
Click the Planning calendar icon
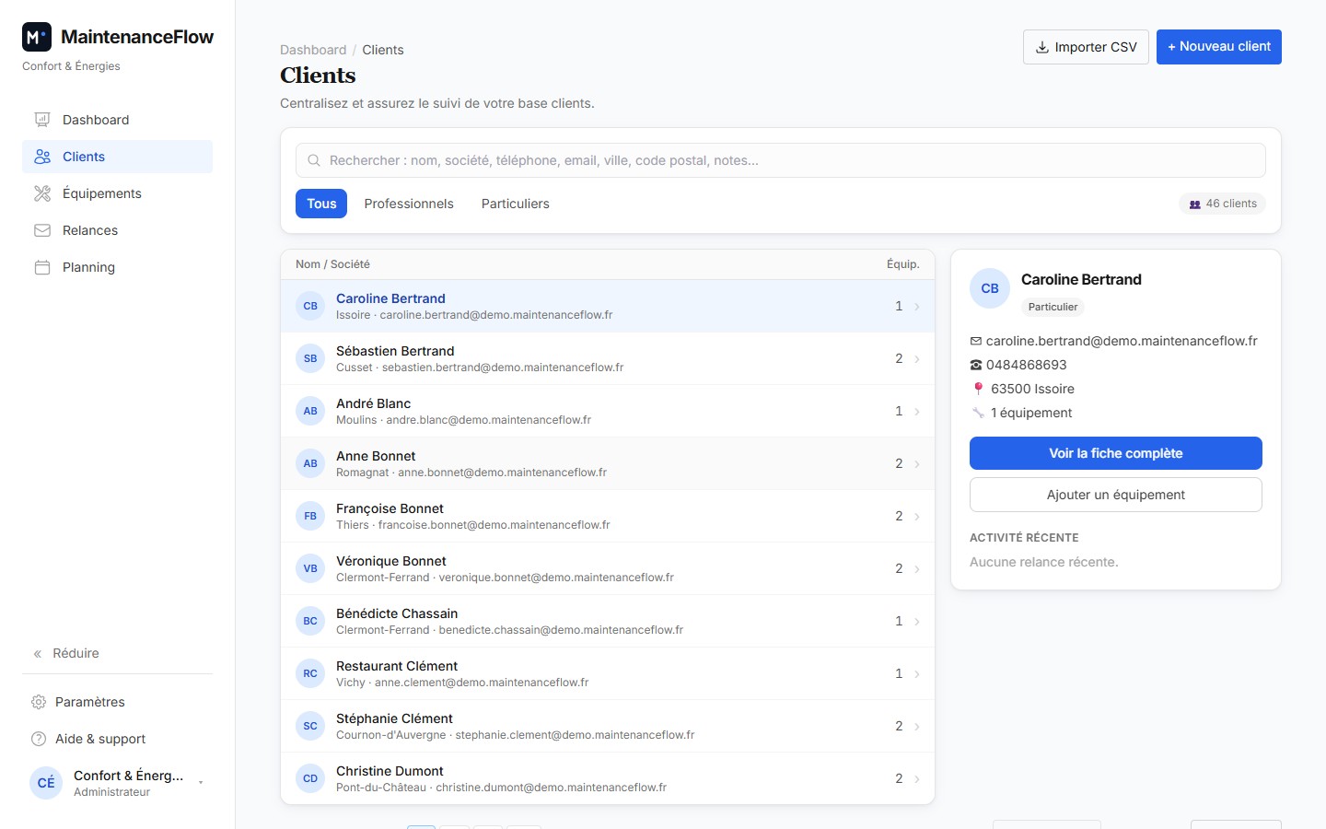(x=42, y=267)
